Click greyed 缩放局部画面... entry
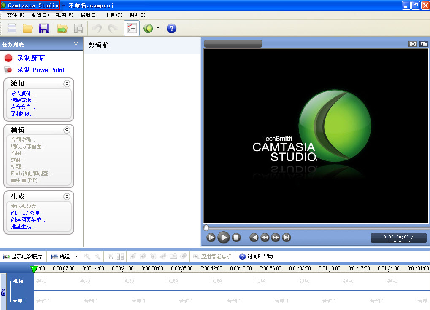This screenshot has height=310, width=430. (x=28, y=147)
